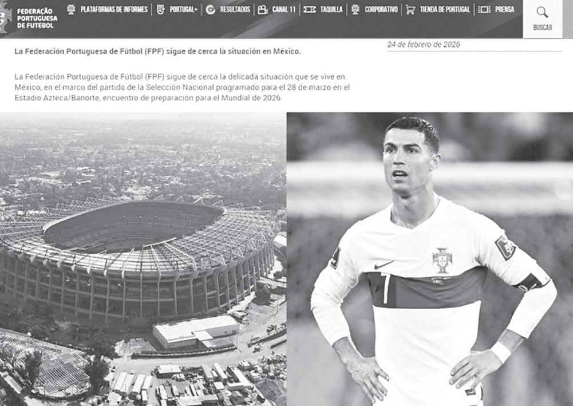Image resolution: width=573 pixels, height=406 pixels.
Task: Open the Portugal+ menu item
Action: point(183,10)
